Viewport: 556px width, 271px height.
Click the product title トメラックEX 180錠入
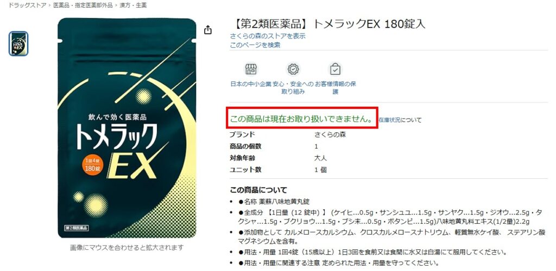[x=327, y=24]
